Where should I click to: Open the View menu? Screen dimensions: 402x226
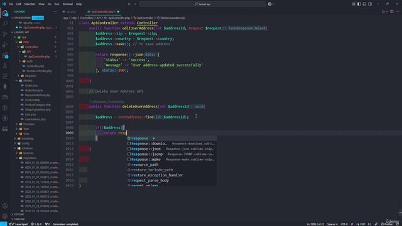[41, 4]
